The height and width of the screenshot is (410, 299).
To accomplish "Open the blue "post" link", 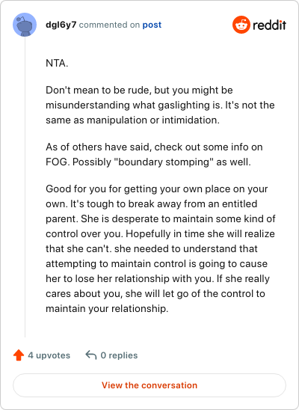I will coord(152,25).
